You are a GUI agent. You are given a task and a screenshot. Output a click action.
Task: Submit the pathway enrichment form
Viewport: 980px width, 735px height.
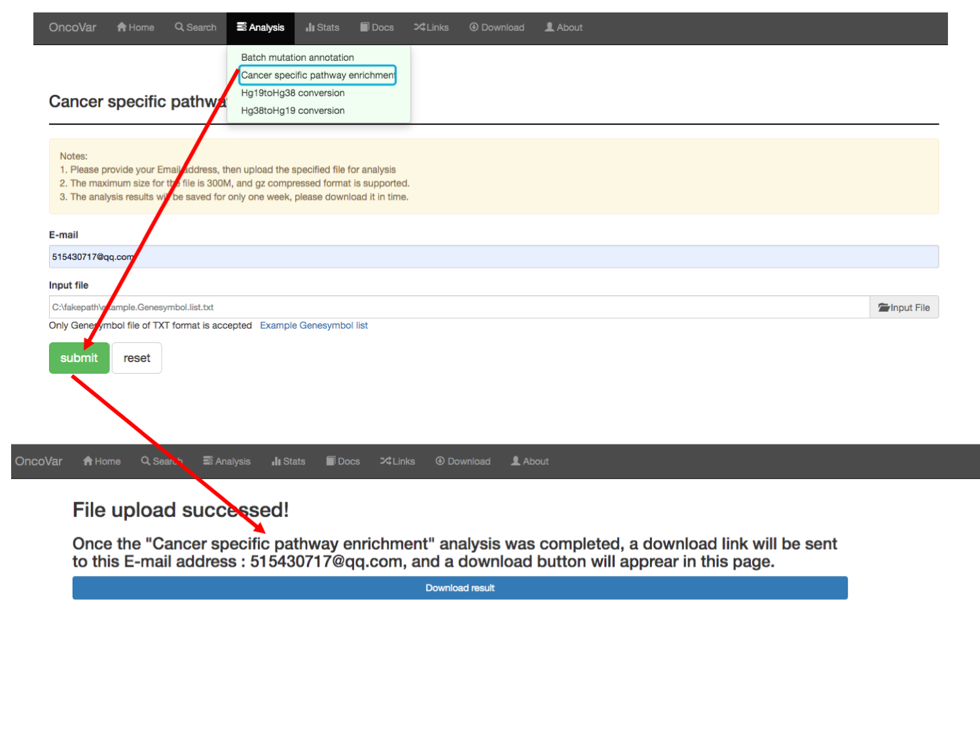pyautogui.click(x=79, y=358)
